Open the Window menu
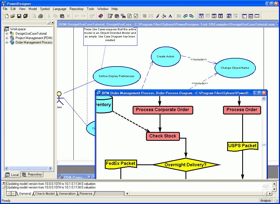Screen dimensions: 280x204 pyautogui.click(x=103, y=9)
